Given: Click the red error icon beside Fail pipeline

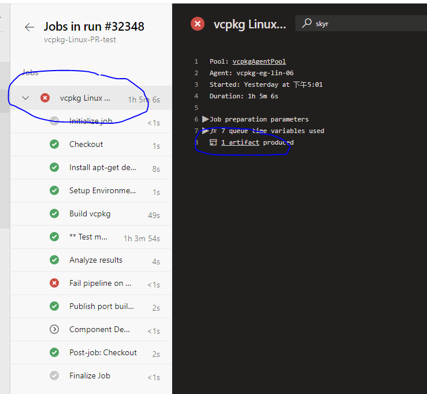Looking at the screenshot, I should (54, 283).
